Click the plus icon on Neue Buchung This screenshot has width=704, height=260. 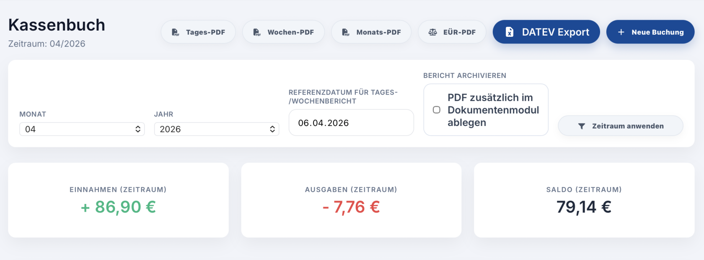[621, 32]
